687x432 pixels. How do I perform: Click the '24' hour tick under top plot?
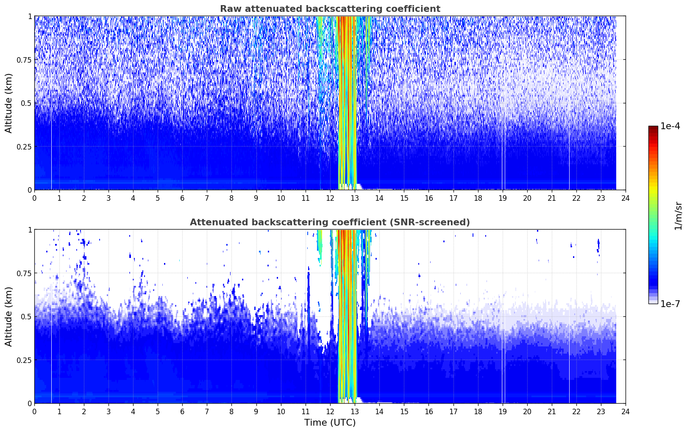click(626, 198)
